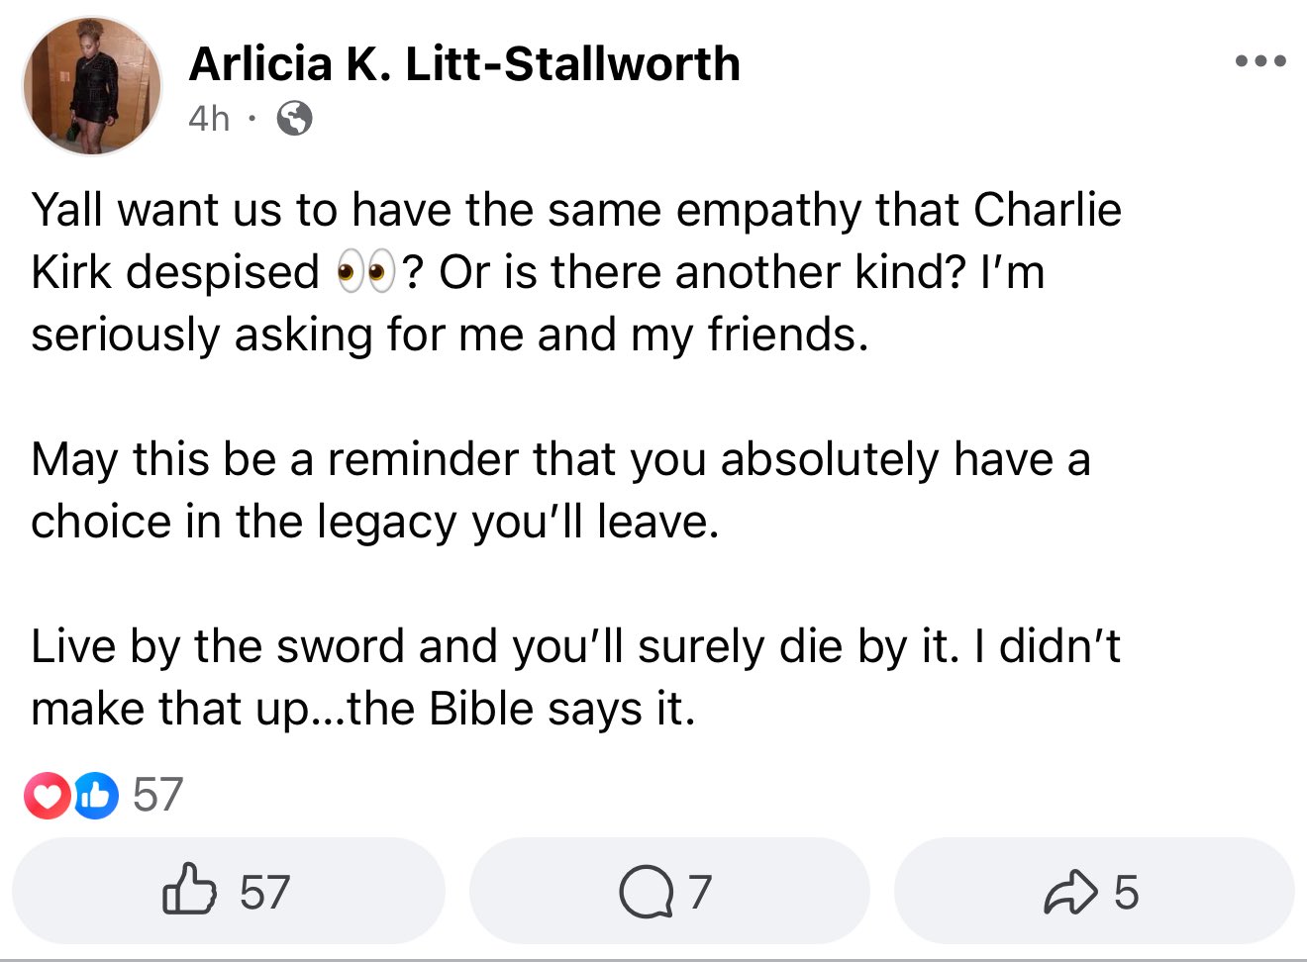Select the paragraph "May this be a reminder"
Image resolution: width=1307 pixels, height=962 pixels.
coord(560,490)
